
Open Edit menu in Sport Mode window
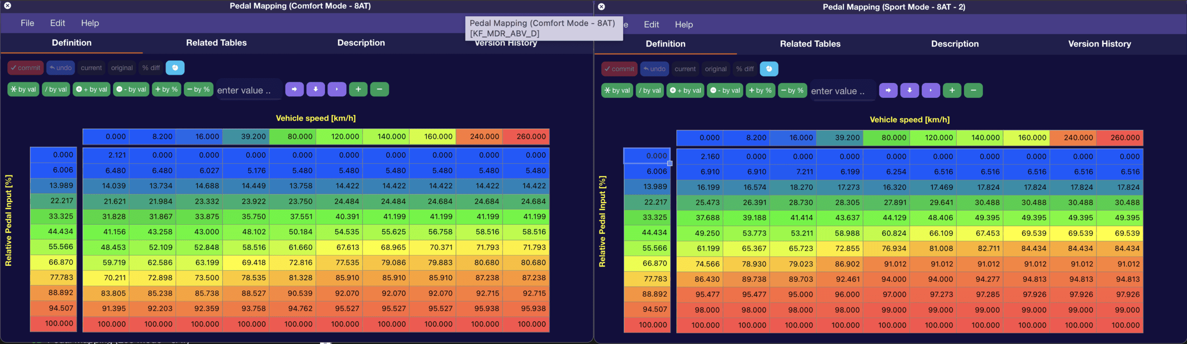click(651, 24)
